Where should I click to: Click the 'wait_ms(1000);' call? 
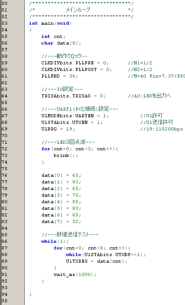75,275
